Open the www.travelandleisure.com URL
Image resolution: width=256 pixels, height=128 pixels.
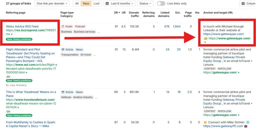click(31, 103)
